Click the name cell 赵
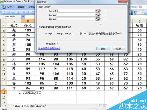The width and height of the screenshot is (147, 110). click(14, 30)
